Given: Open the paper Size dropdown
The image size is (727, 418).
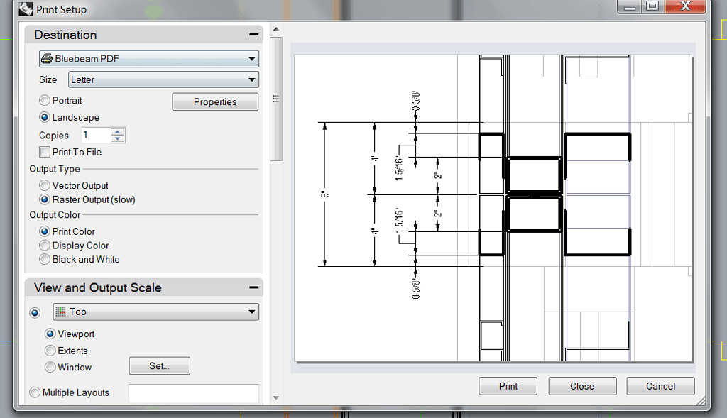Looking at the screenshot, I should tap(252, 79).
